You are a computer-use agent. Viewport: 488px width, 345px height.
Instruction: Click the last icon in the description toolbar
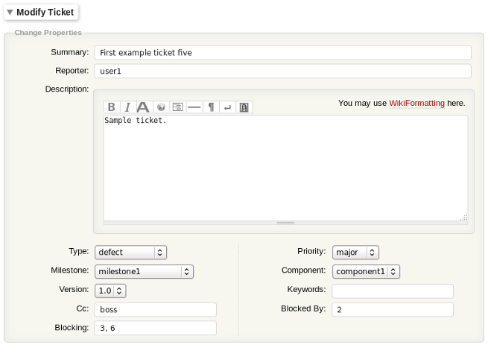244,107
